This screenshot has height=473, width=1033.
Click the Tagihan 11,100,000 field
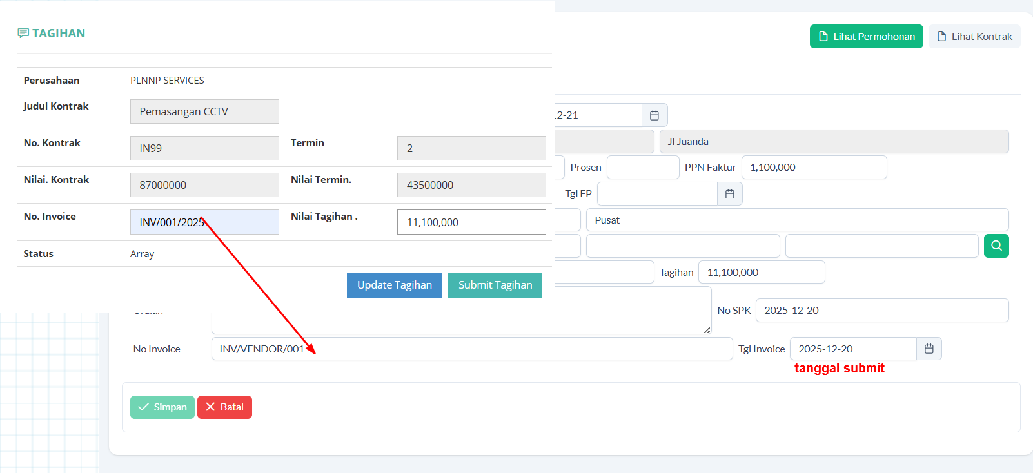(761, 272)
